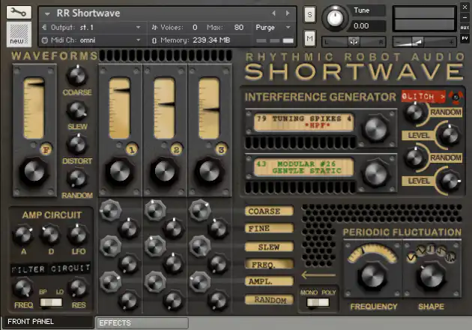The width and height of the screenshot is (472, 330).
Task: Click the waveforms SLEW knob
Action: (77, 110)
